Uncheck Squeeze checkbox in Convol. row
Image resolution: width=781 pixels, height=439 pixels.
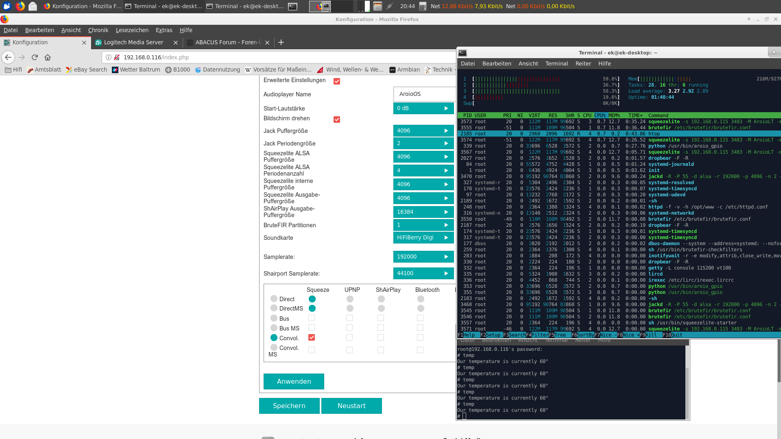(312, 337)
